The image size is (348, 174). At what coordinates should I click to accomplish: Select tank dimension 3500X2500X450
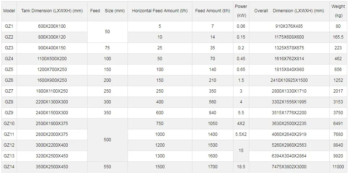click(52, 167)
